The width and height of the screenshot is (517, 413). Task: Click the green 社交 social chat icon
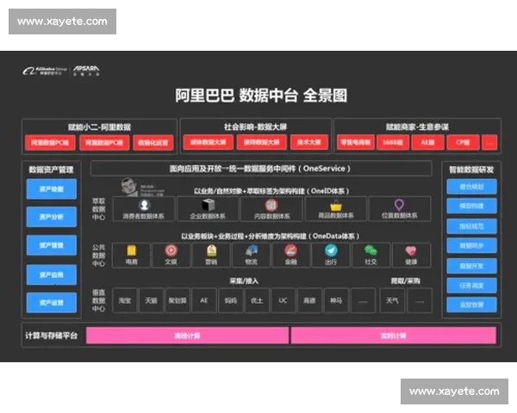371,250
